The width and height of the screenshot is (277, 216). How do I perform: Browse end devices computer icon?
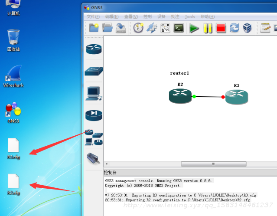94,93
